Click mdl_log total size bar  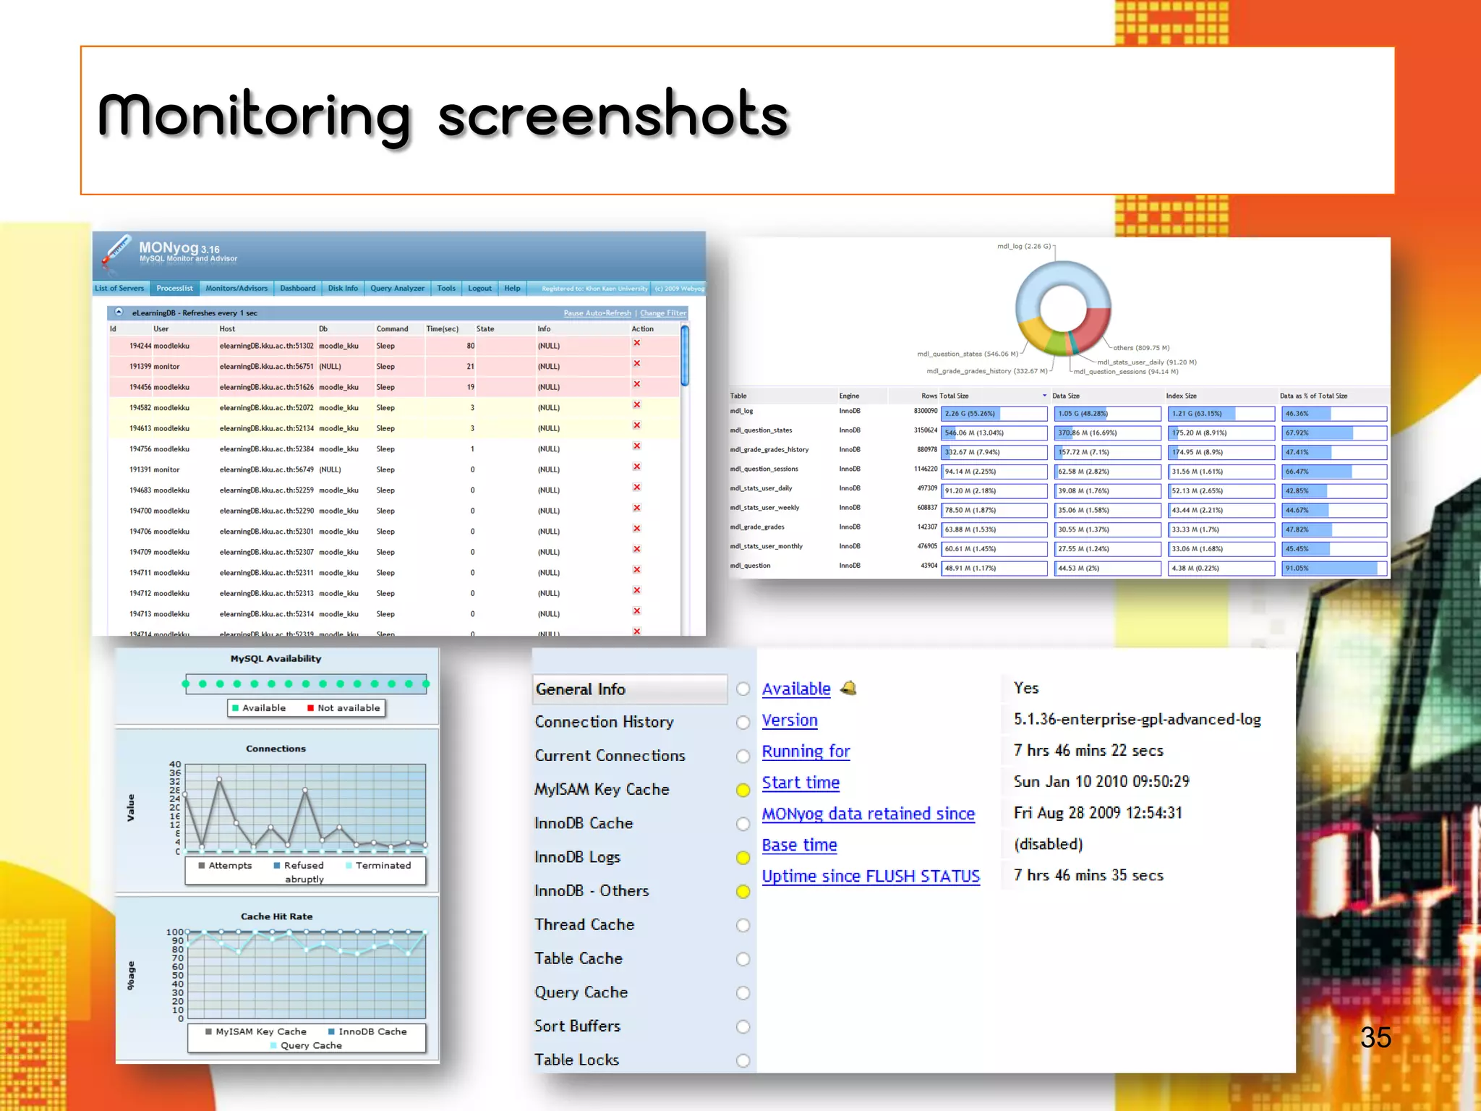994,414
